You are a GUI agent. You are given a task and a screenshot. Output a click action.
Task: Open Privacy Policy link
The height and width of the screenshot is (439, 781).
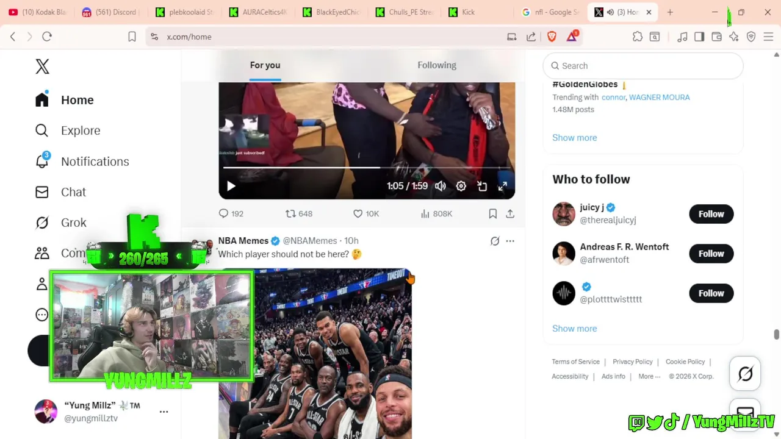633,362
